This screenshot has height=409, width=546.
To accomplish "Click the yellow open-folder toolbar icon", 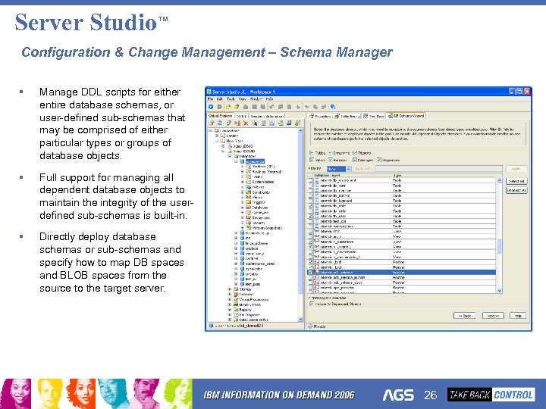I will [x=228, y=107].
